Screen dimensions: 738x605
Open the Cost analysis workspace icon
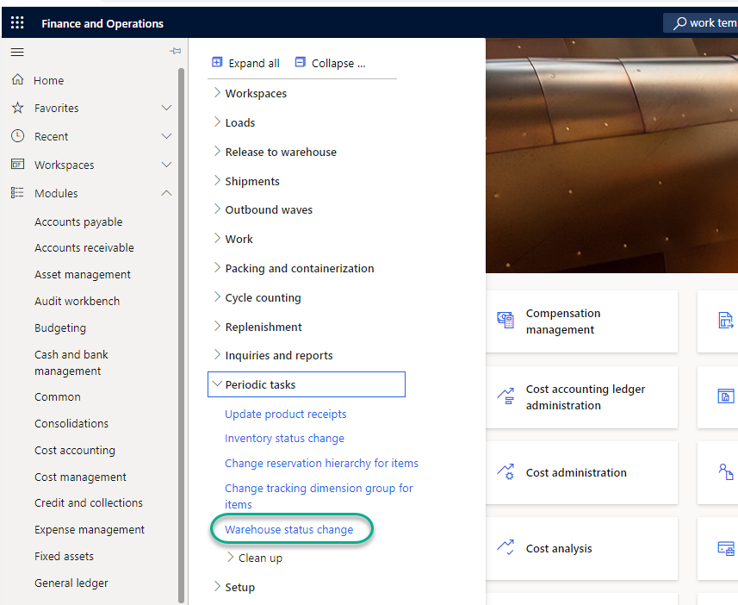point(505,547)
